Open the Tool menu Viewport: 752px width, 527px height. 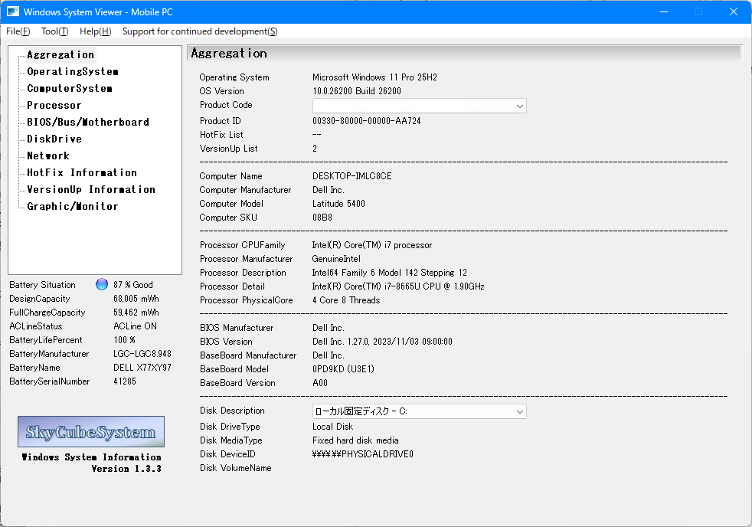[54, 31]
